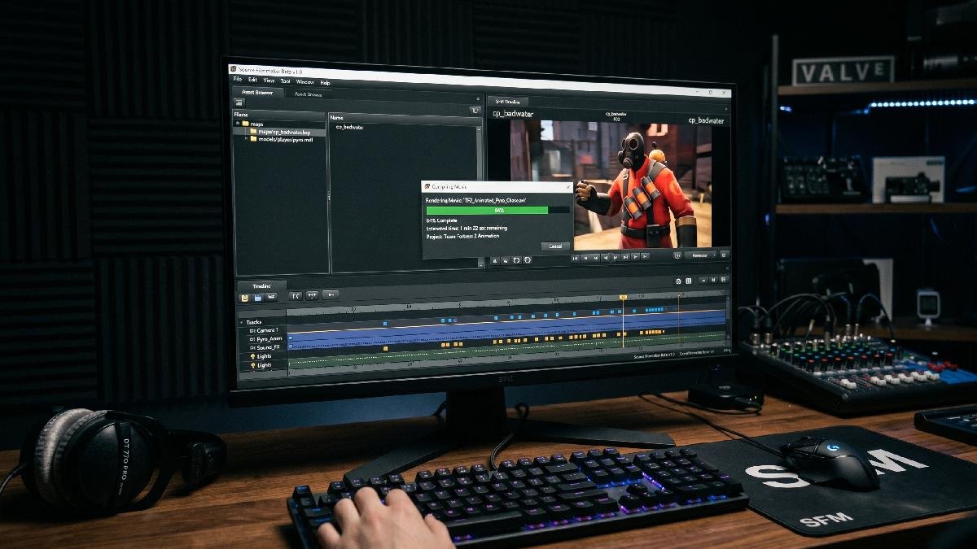
Task: Click the thin orange end marker on ruler
Action: pos(678,295)
